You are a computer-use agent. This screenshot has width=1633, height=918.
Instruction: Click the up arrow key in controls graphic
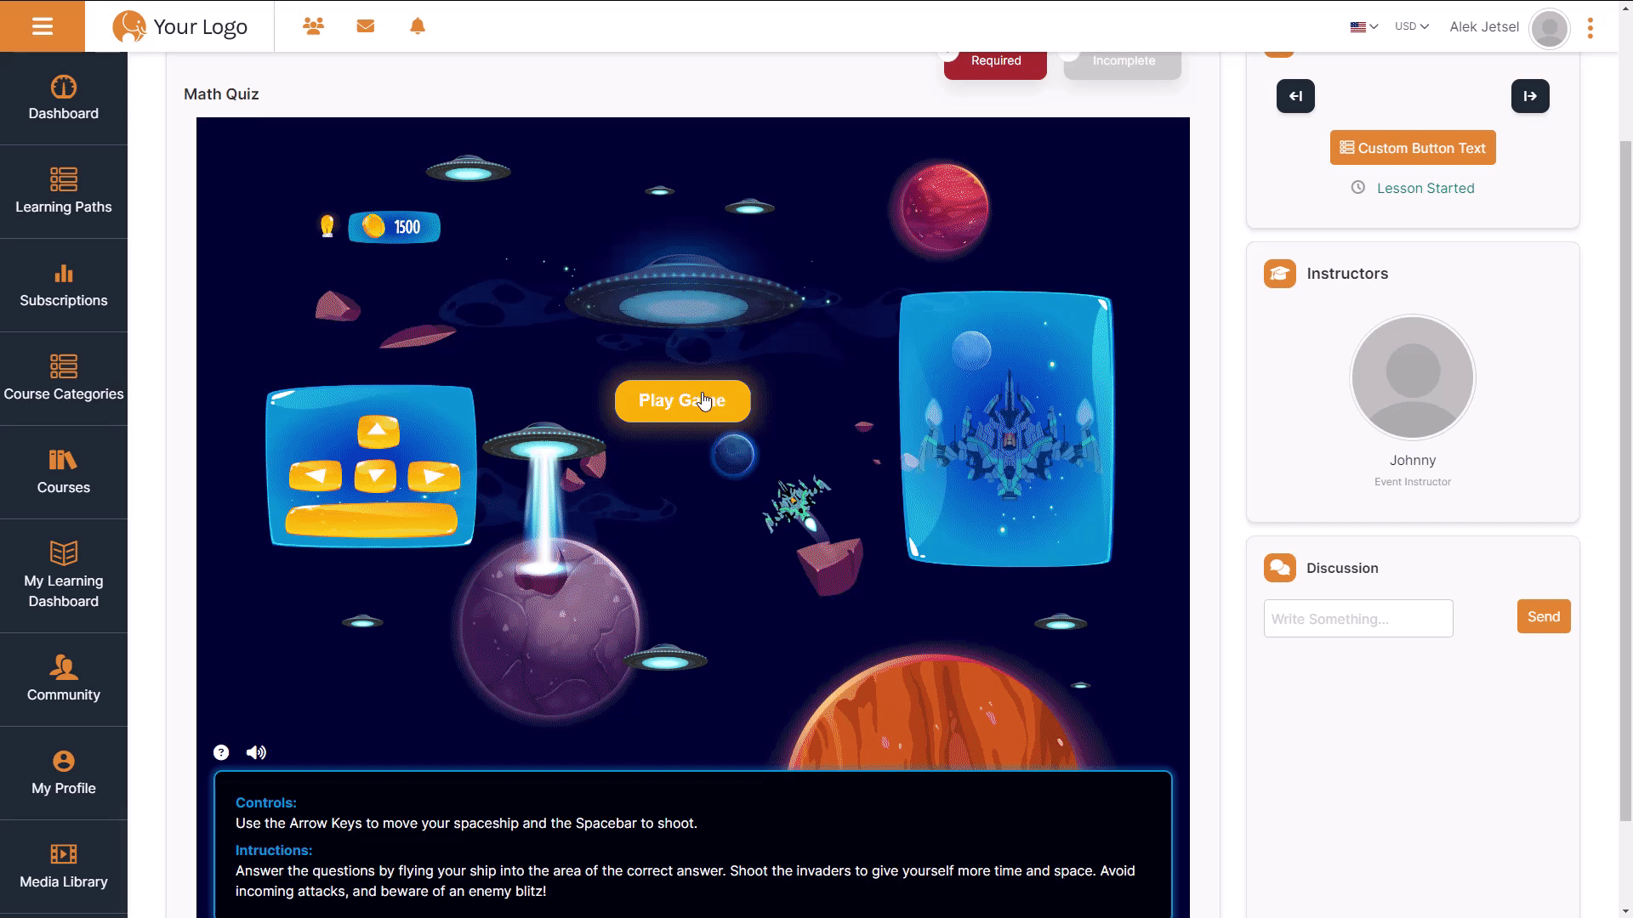(378, 432)
